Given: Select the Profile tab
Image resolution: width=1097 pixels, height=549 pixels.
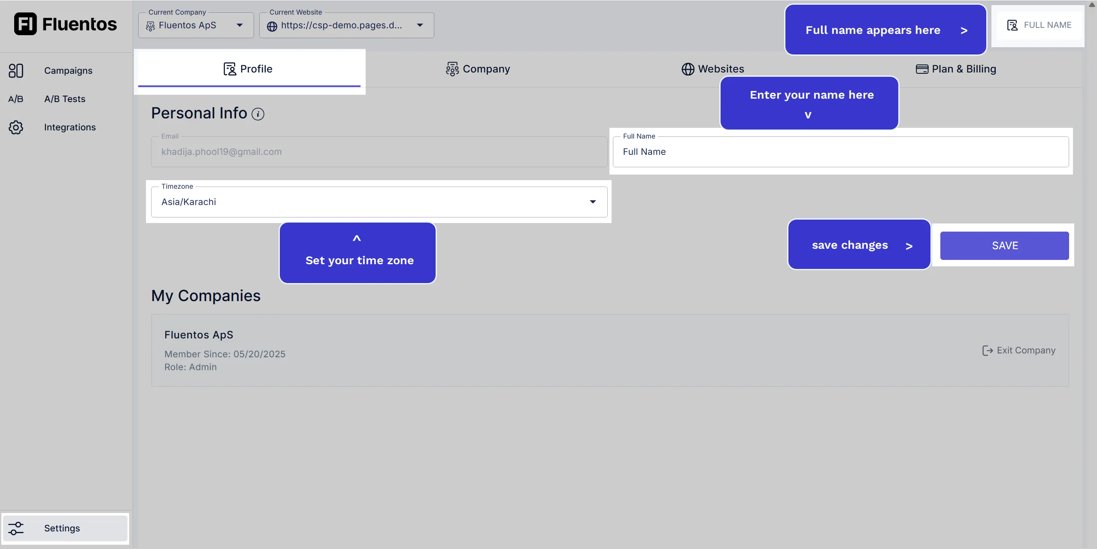Looking at the screenshot, I should [x=248, y=69].
